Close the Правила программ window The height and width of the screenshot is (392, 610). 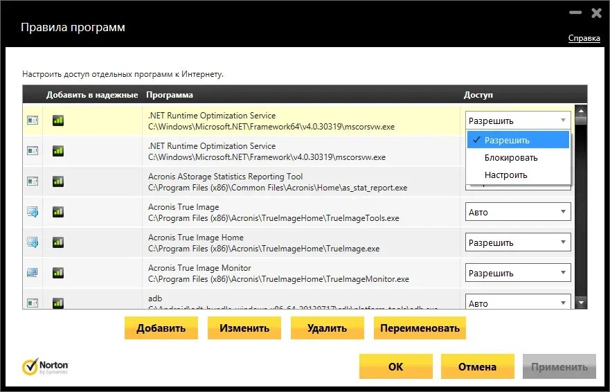click(596, 13)
